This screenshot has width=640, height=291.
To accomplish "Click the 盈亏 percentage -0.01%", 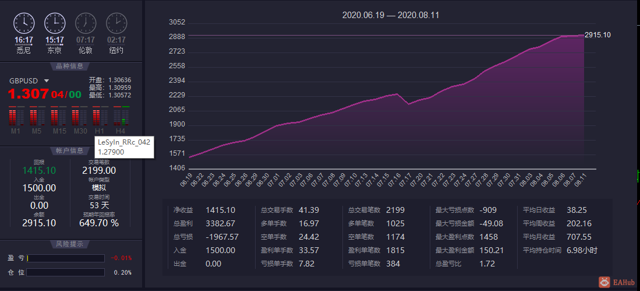I will pos(121,258).
